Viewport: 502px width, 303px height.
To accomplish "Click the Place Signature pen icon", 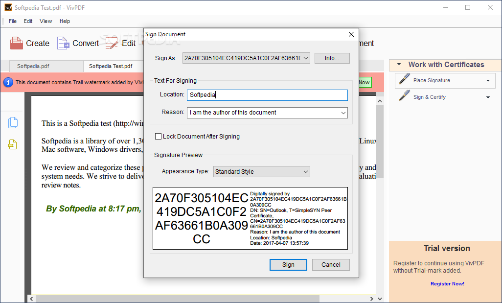I will (x=404, y=79).
